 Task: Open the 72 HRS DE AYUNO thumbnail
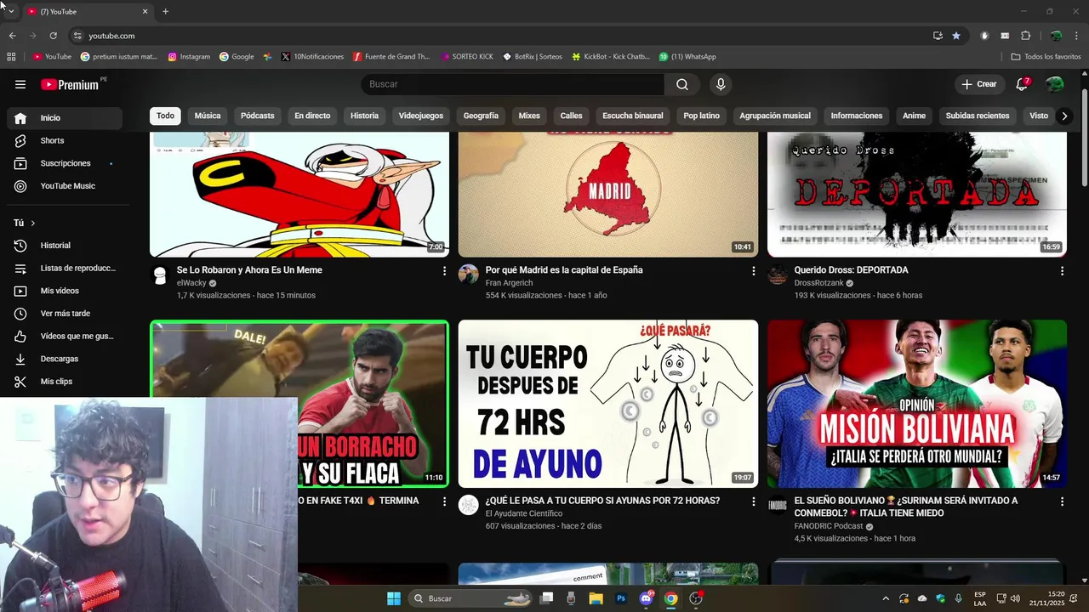point(608,404)
